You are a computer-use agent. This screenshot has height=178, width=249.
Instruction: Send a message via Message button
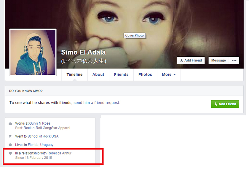click(218, 61)
